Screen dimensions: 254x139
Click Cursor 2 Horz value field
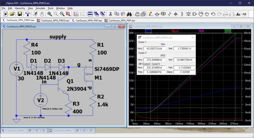(154, 60)
